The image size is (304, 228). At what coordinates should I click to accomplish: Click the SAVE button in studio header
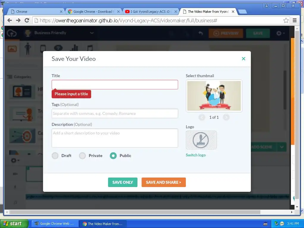pyautogui.click(x=258, y=33)
